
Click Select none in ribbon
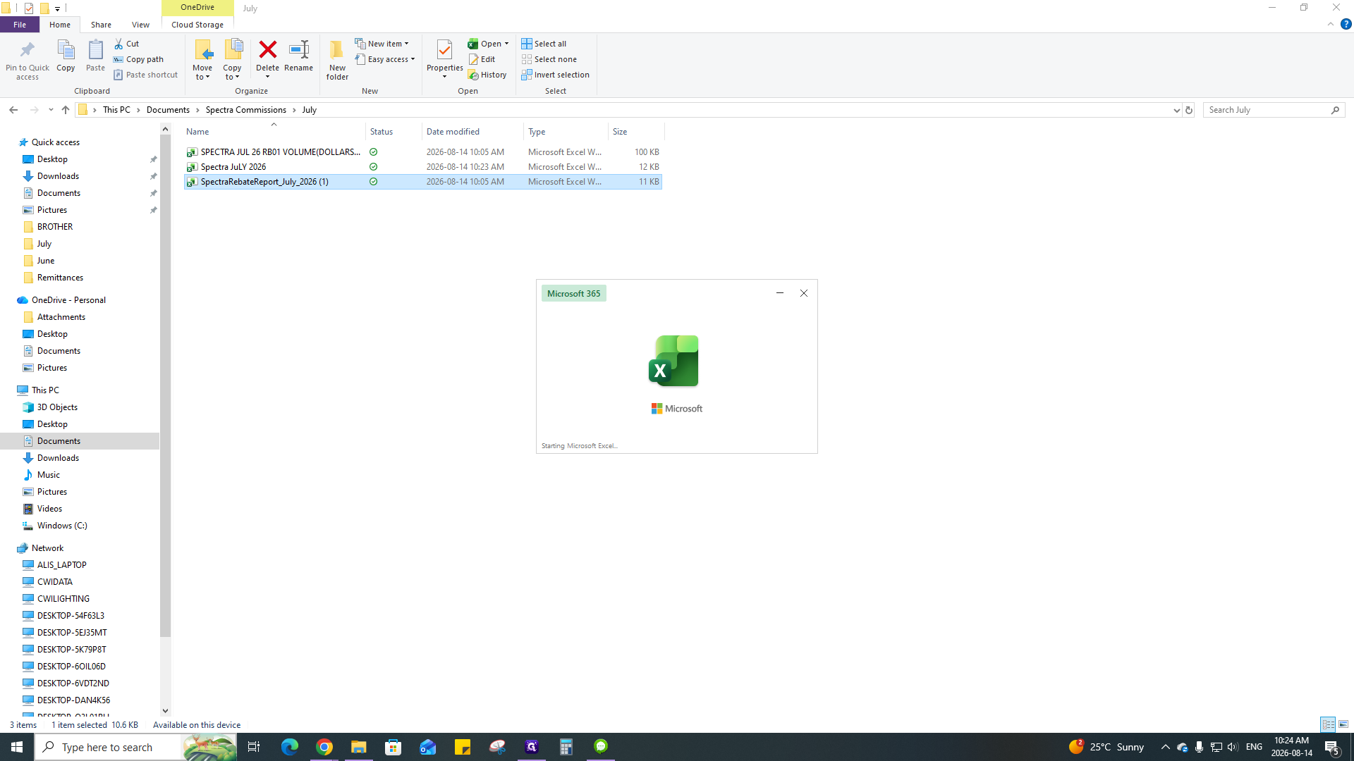pyautogui.click(x=549, y=59)
